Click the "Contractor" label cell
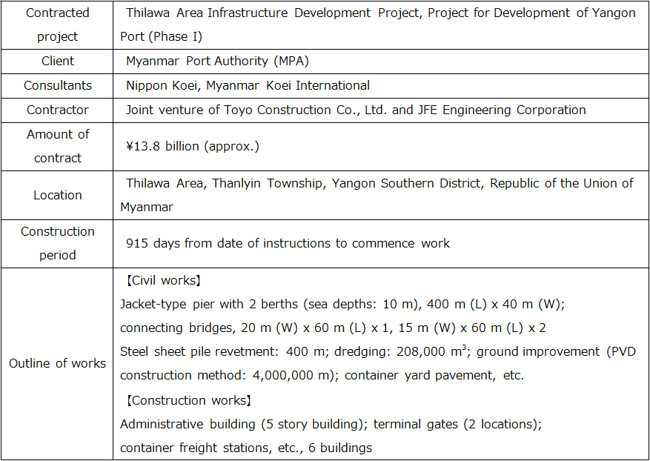The height and width of the screenshot is (461, 650). pyautogui.click(x=58, y=110)
